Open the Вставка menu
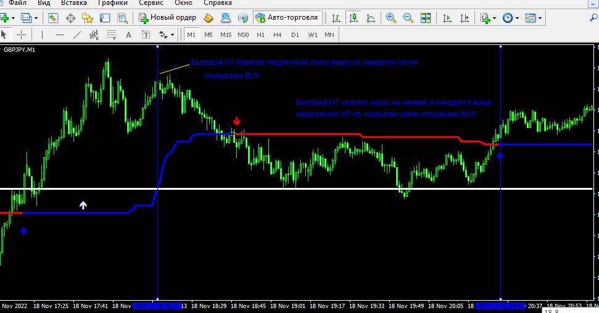 74,2
